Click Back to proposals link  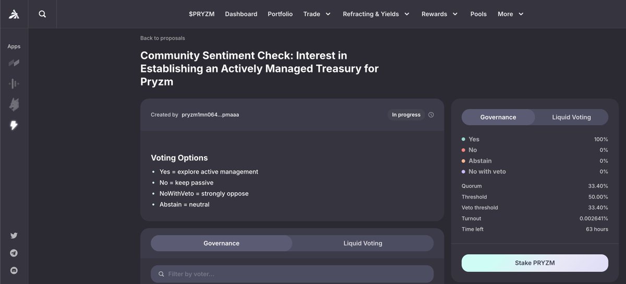[x=162, y=38]
